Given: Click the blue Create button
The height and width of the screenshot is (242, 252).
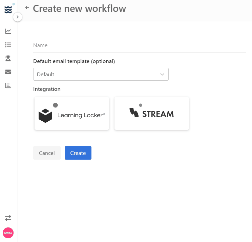Looking at the screenshot, I should tap(78, 153).
